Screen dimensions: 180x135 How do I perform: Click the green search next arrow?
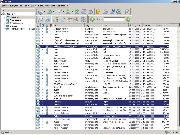coord(128,19)
